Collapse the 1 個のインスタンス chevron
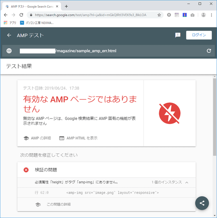The image size is (217, 218). 187,182
